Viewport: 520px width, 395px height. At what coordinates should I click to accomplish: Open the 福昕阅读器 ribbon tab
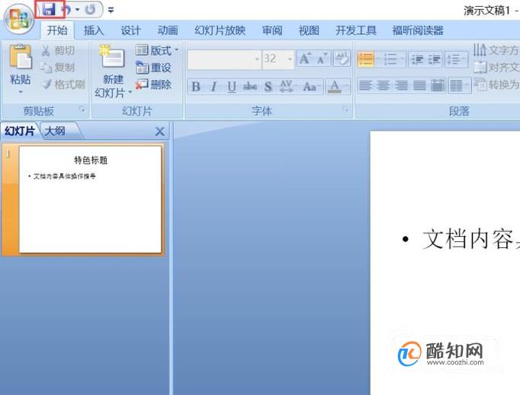[x=418, y=30]
